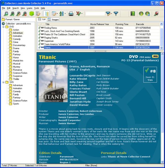The height and width of the screenshot is (168, 165).
Task: Click Kate Winslet in cast list
Action: click(x=78, y=79)
